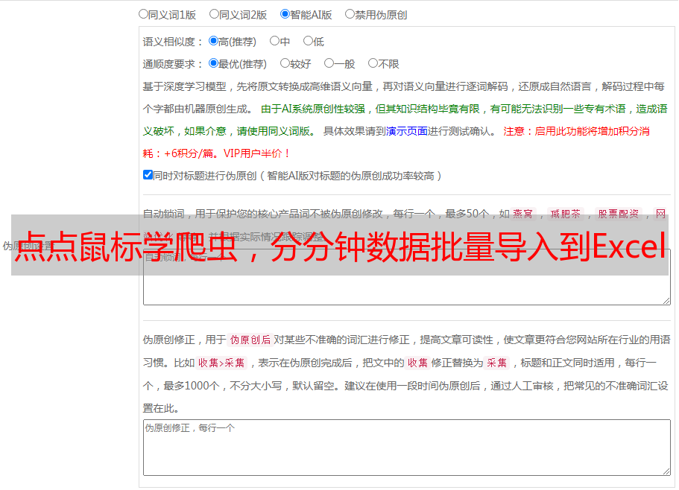Viewport: 679px width, 490px height.
Task: Set 通顺度要求 to 最优(推荐)
Action: point(213,63)
